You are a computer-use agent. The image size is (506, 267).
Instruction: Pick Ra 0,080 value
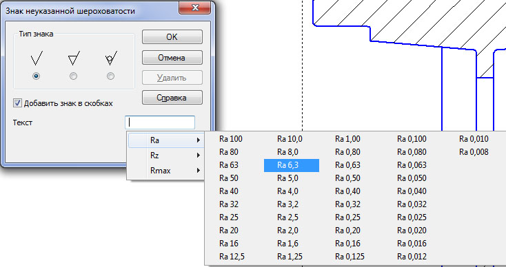tap(412, 152)
